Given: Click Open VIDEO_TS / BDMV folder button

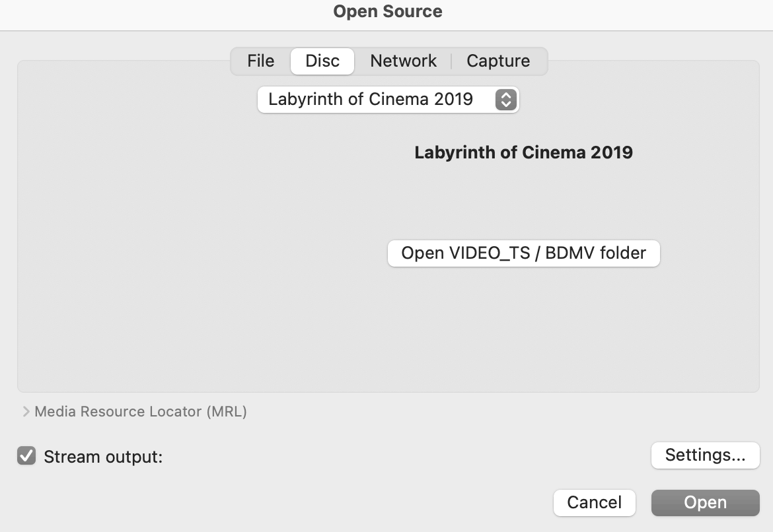Looking at the screenshot, I should [523, 253].
